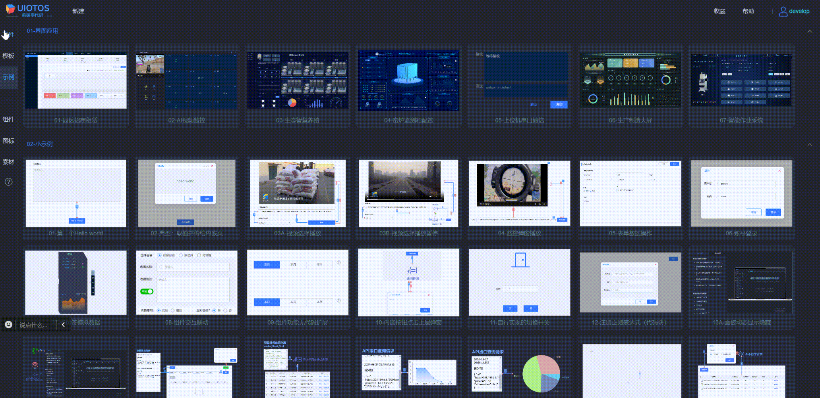Select the 示例 sidebar tab
820x398 pixels.
point(8,77)
